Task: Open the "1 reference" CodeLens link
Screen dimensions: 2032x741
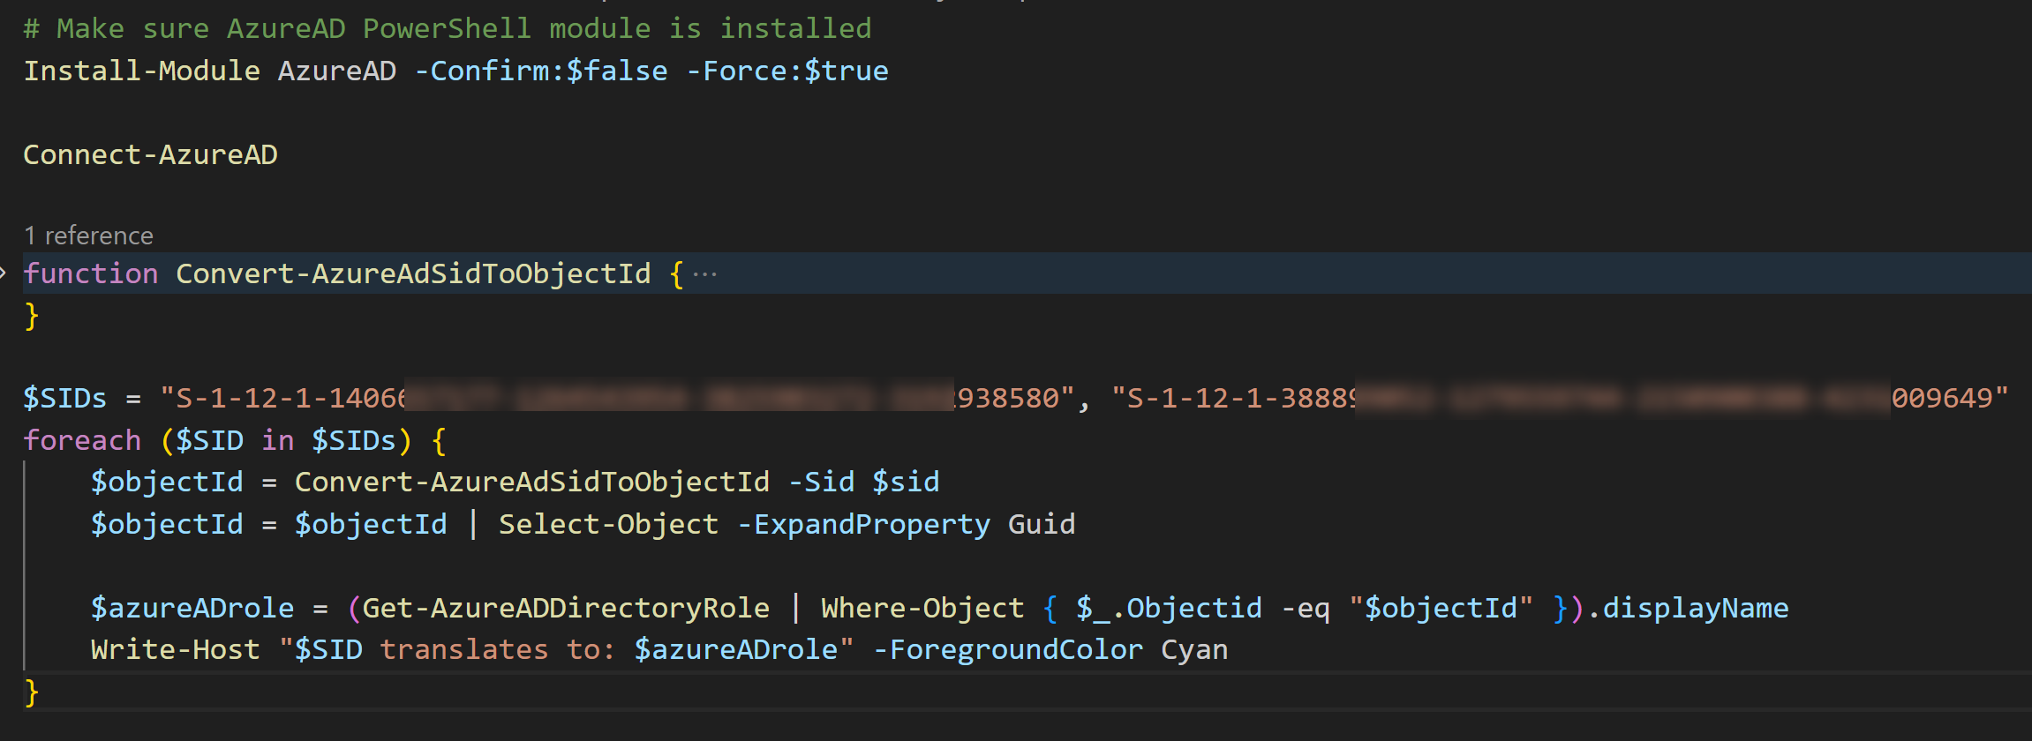Action: [x=88, y=236]
